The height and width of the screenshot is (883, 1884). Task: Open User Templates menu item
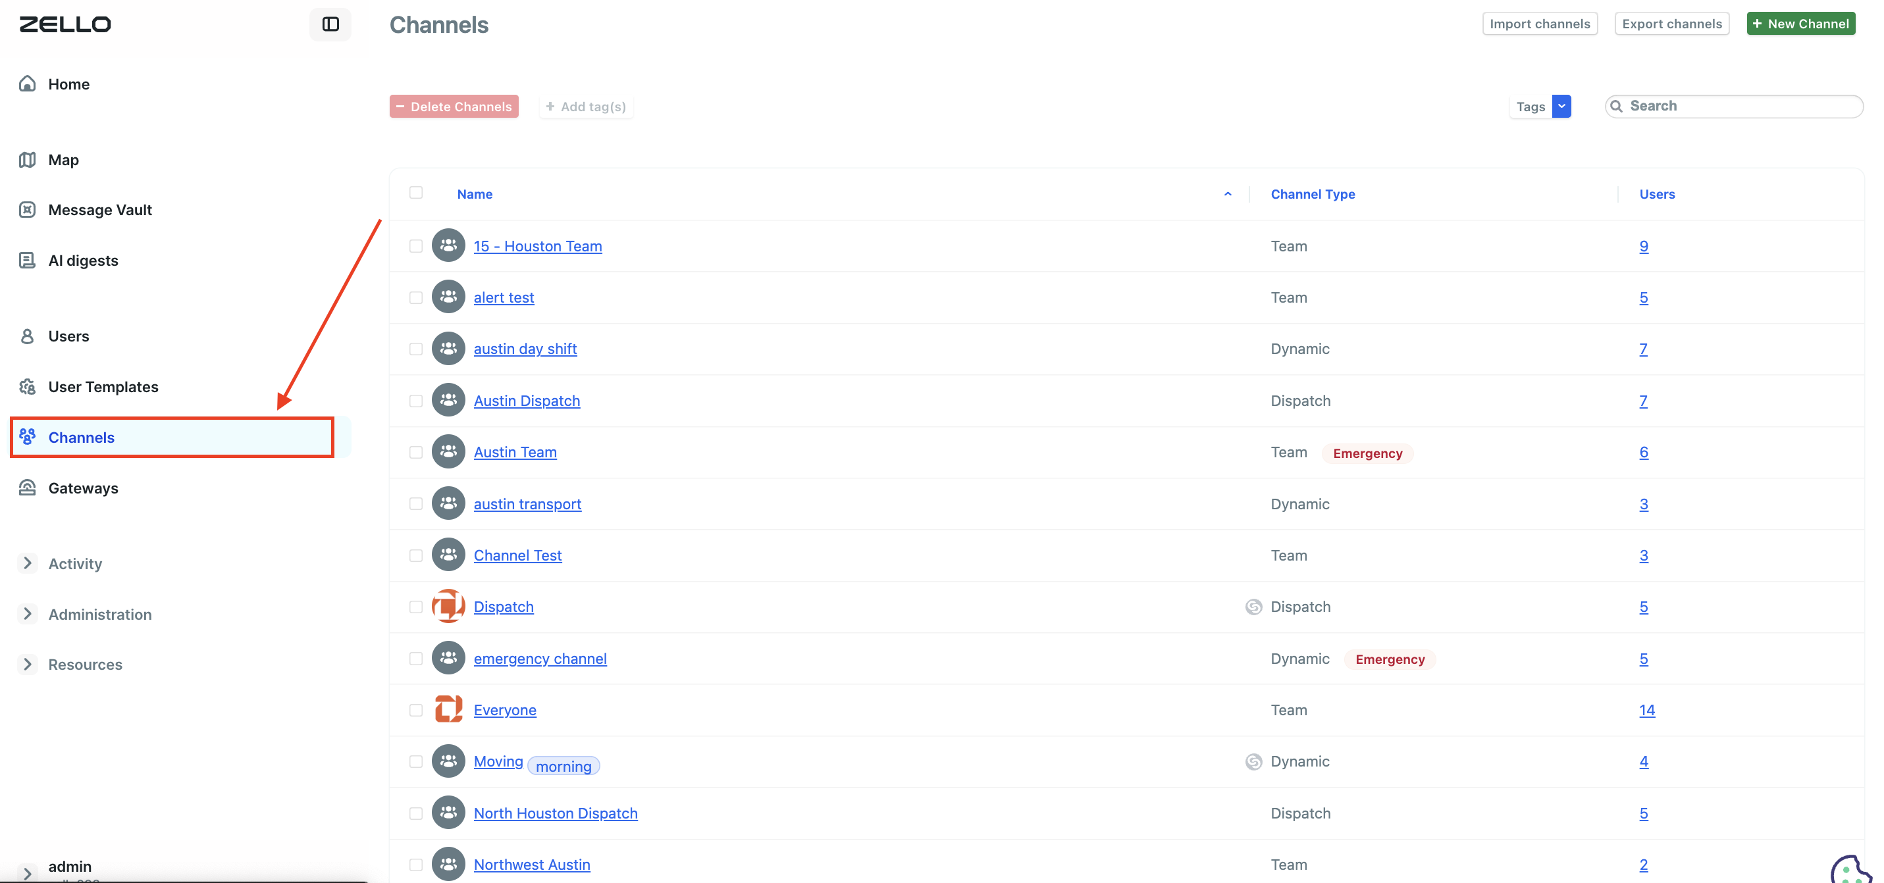103,387
